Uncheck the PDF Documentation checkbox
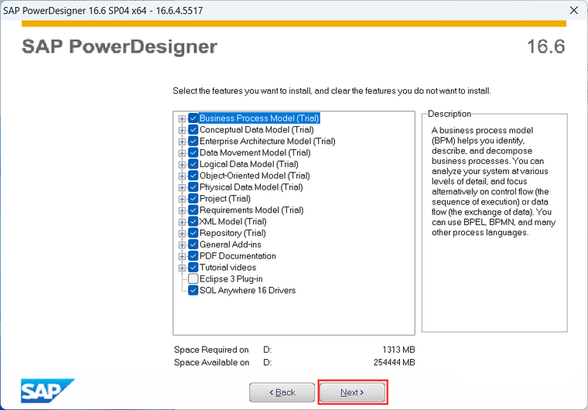588x410 pixels. tap(193, 256)
